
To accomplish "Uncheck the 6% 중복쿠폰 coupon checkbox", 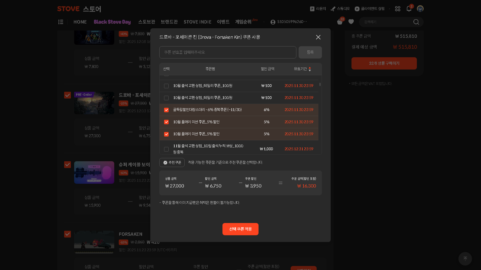I will [x=166, y=110].
